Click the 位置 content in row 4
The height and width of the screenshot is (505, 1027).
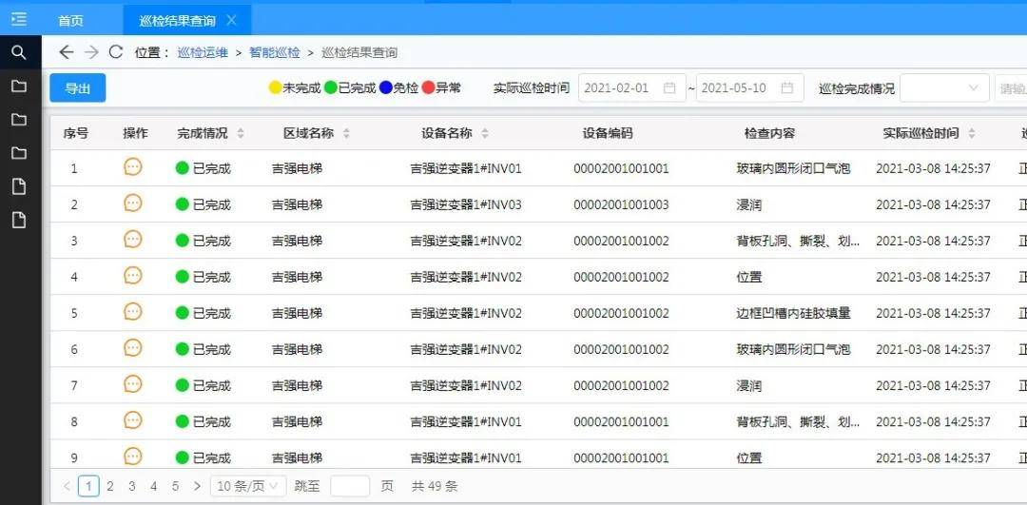748,277
